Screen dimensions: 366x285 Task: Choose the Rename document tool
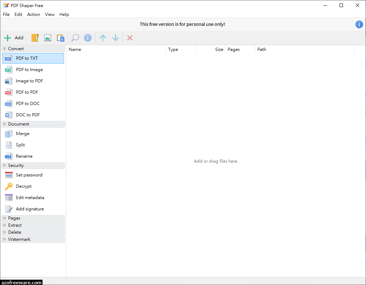click(33, 156)
